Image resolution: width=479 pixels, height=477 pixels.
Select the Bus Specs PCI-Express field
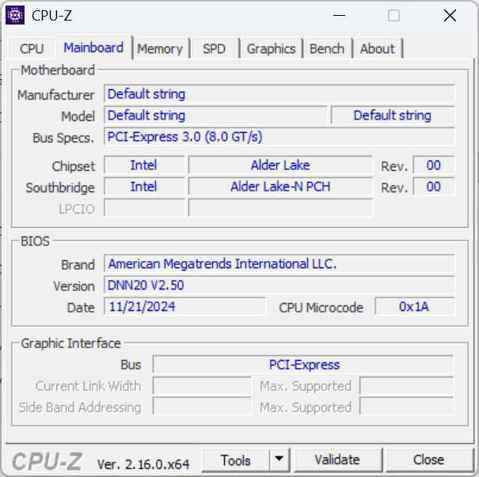279,137
